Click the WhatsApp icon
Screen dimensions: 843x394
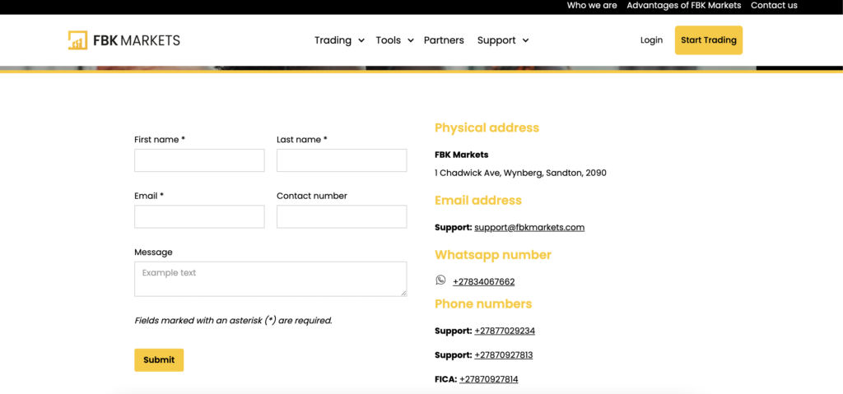[x=441, y=280]
